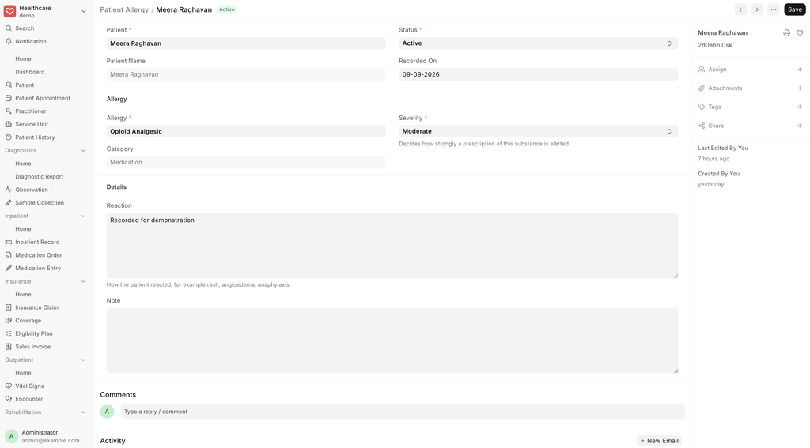The width and height of the screenshot is (810, 448).
Task: Open the Severity dropdown
Action: [538, 131]
